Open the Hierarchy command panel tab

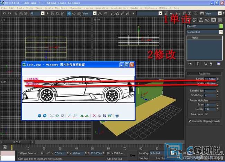[x=201, y=20]
